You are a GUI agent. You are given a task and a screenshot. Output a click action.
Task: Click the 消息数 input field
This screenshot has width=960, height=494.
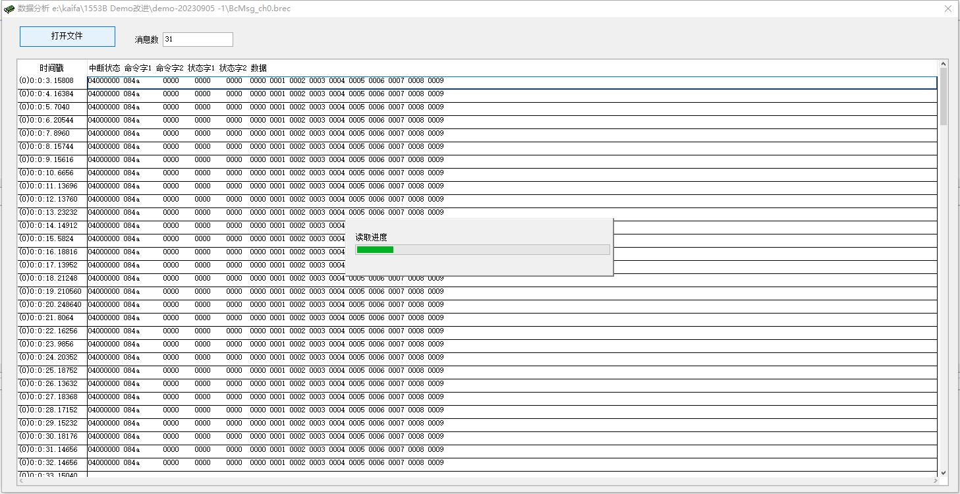pos(198,40)
